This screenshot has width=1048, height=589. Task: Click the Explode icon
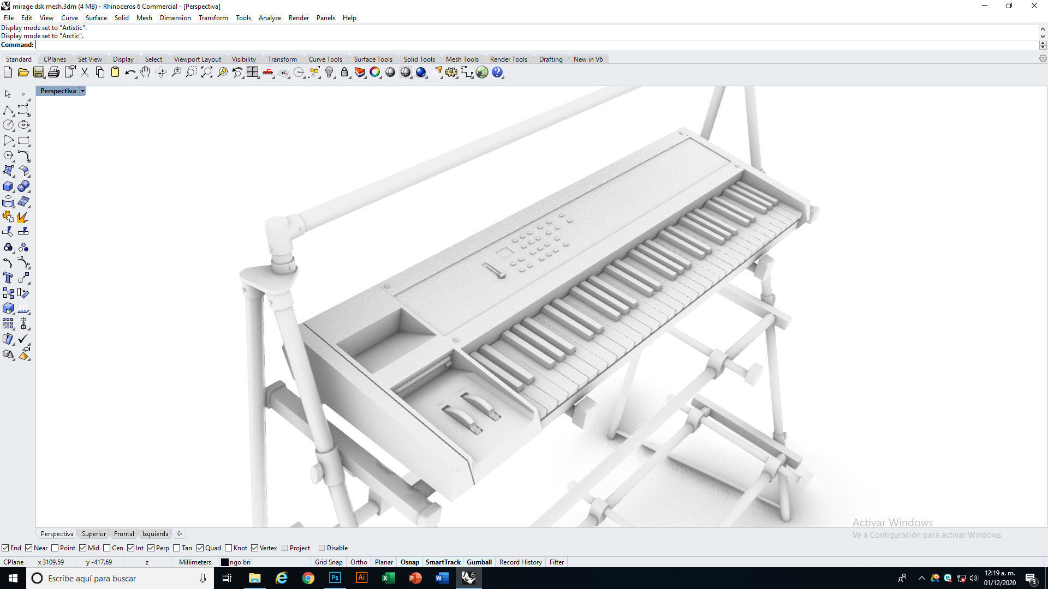tap(23, 217)
